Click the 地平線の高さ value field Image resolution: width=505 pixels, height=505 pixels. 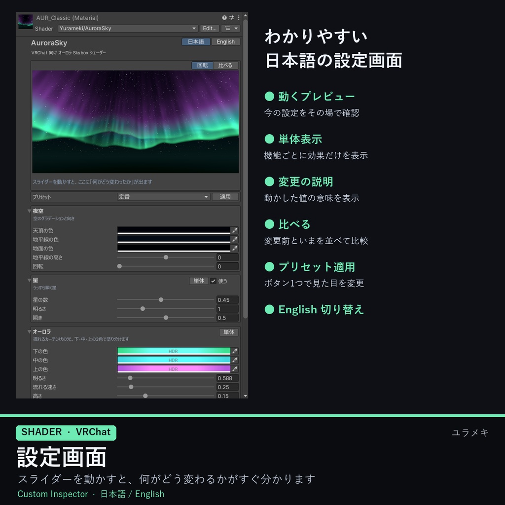pyautogui.click(x=227, y=257)
